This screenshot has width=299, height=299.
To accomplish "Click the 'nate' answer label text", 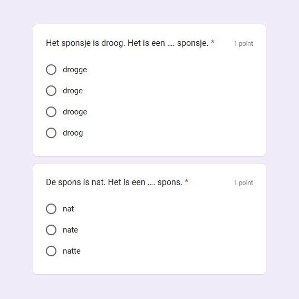I will point(70,230).
